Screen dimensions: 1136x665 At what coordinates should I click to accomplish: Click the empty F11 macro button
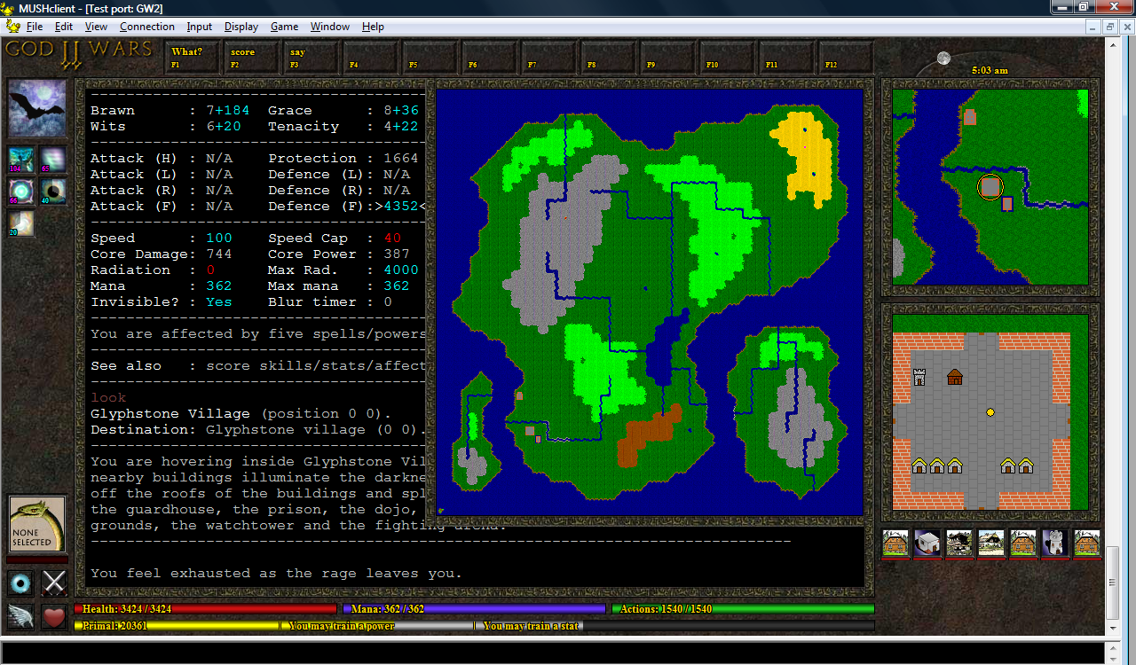(787, 58)
